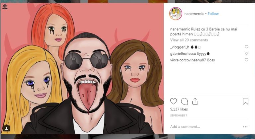Screen dimensions: 255x139
Task: Show tagged people icon on photo
Action: pyautogui.click(x=7, y=128)
